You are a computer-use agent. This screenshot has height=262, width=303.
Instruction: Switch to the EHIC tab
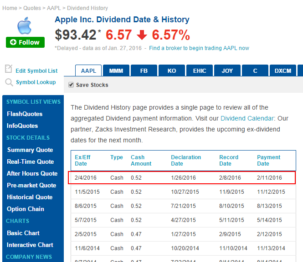coord(200,71)
